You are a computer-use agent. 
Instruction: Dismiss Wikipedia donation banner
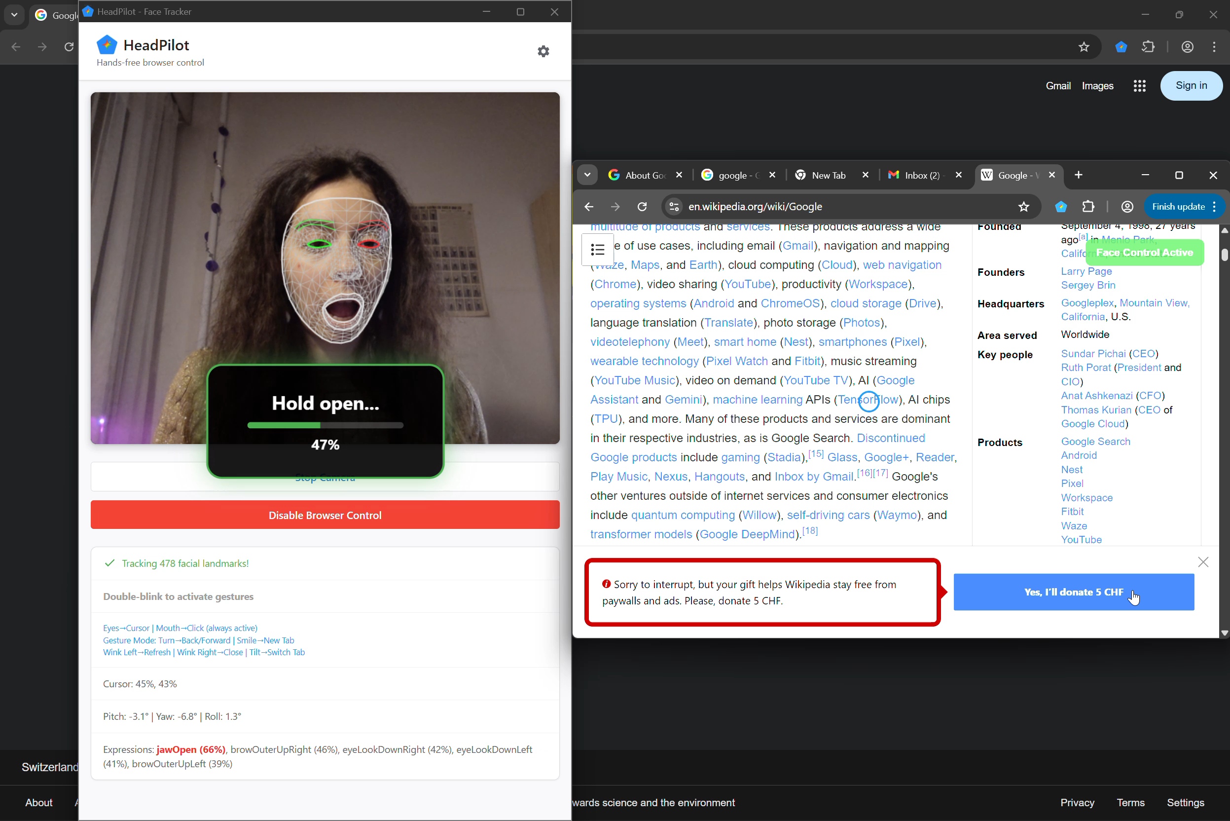click(1203, 562)
